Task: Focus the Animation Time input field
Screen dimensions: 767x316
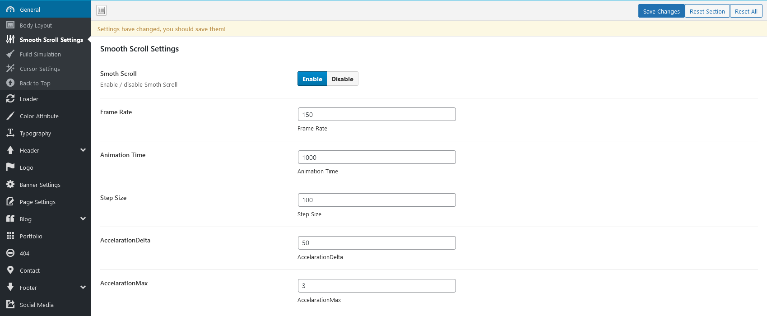Action: pyautogui.click(x=377, y=157)
